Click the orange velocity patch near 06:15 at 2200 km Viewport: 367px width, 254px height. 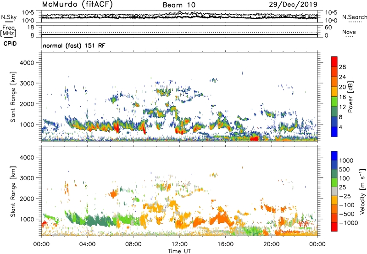click(x=114, y=194)
